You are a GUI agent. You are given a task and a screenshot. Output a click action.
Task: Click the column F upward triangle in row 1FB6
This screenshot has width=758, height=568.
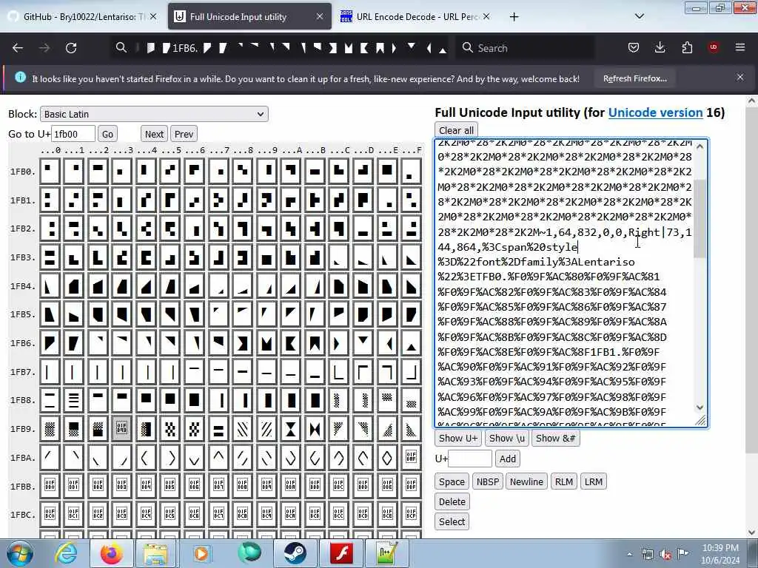pos(411,343)
